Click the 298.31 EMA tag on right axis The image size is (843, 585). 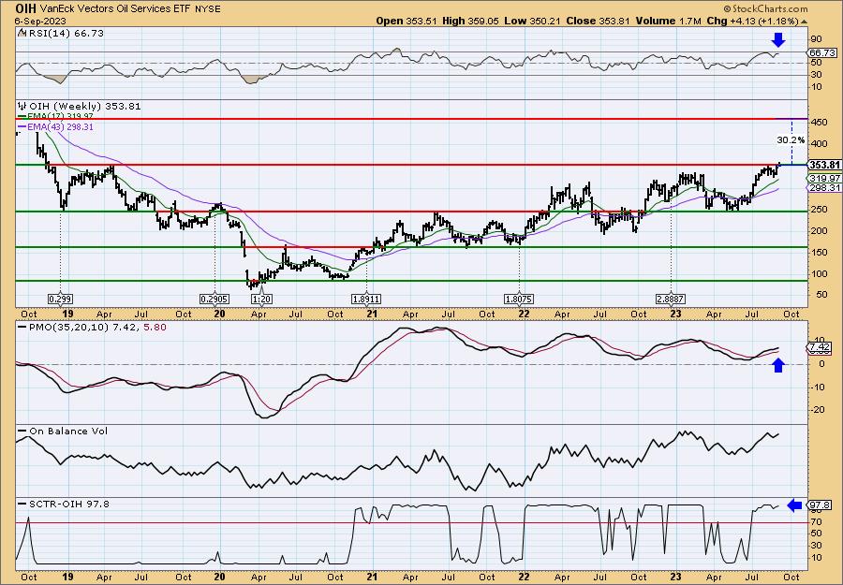pos(824,187)
